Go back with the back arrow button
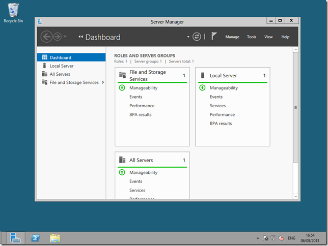This screenshot has width=328, height=246. click(46, 37)
